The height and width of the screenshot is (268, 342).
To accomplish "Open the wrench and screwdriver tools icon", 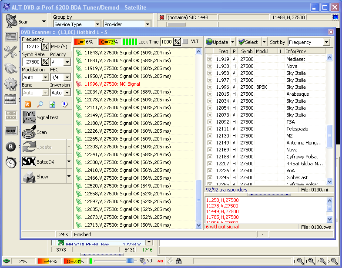I will pyautogui.click(x=10, y=52).
